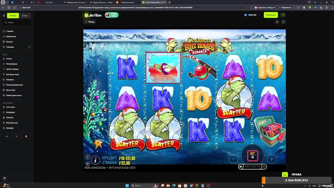
Task: Bookmark the page in address bar
Action: [x=251, y=8]
